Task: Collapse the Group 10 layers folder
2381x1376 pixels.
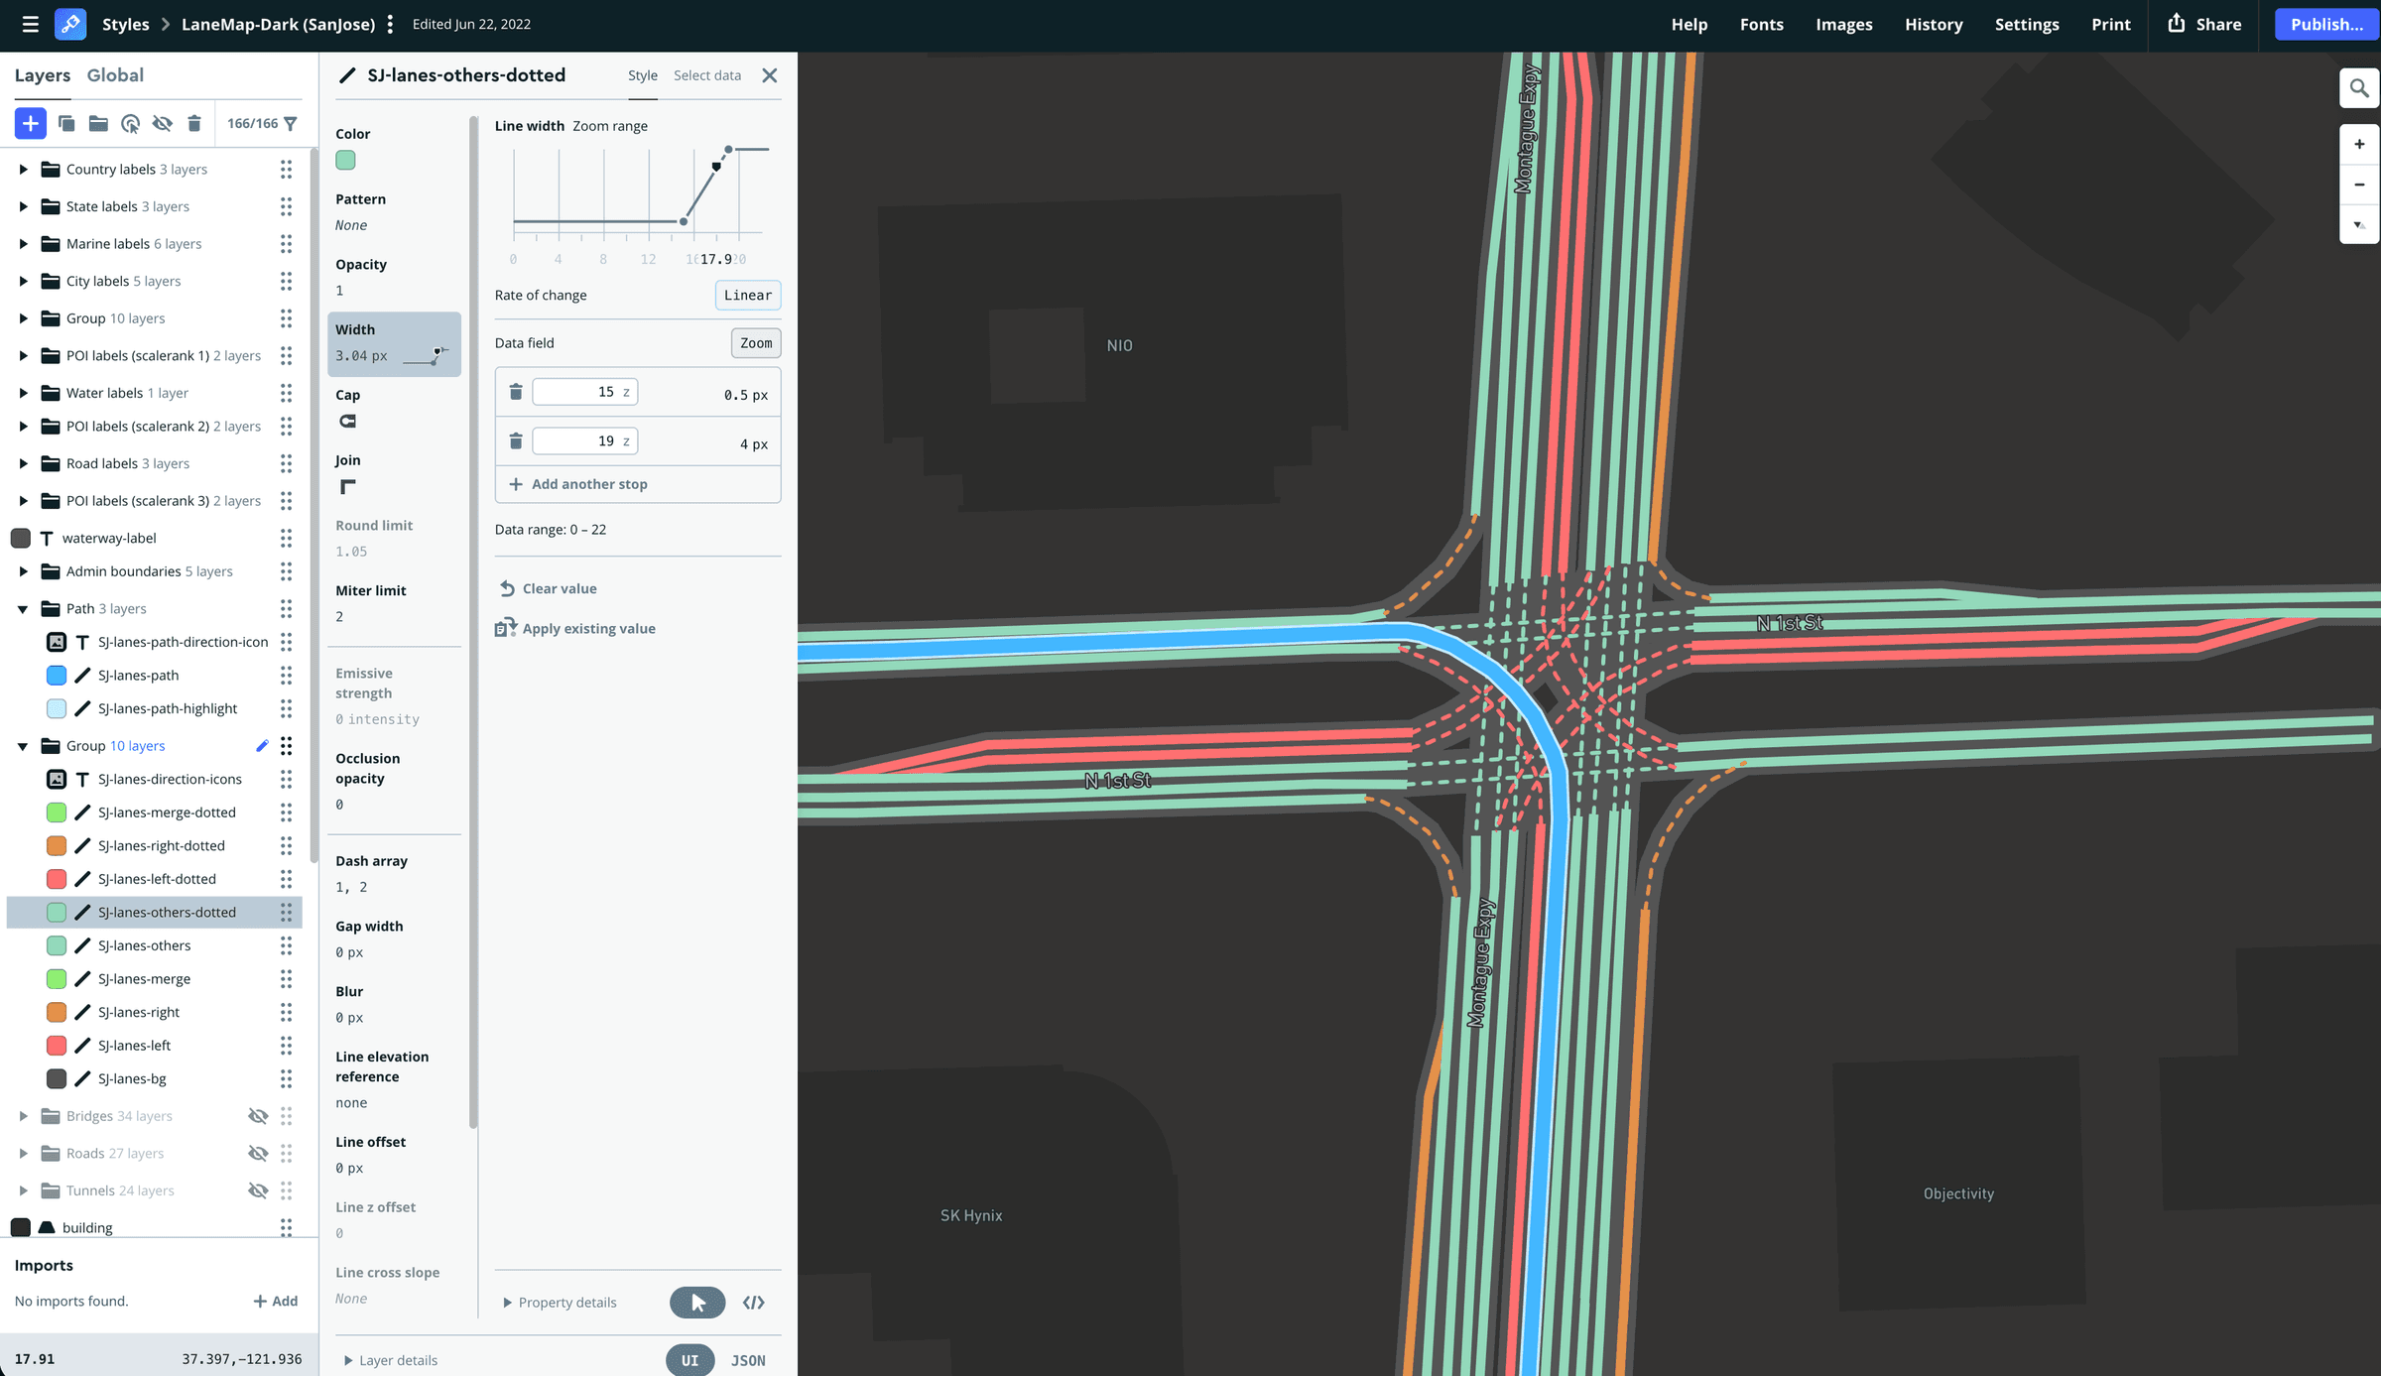Action: click(24, 747)
